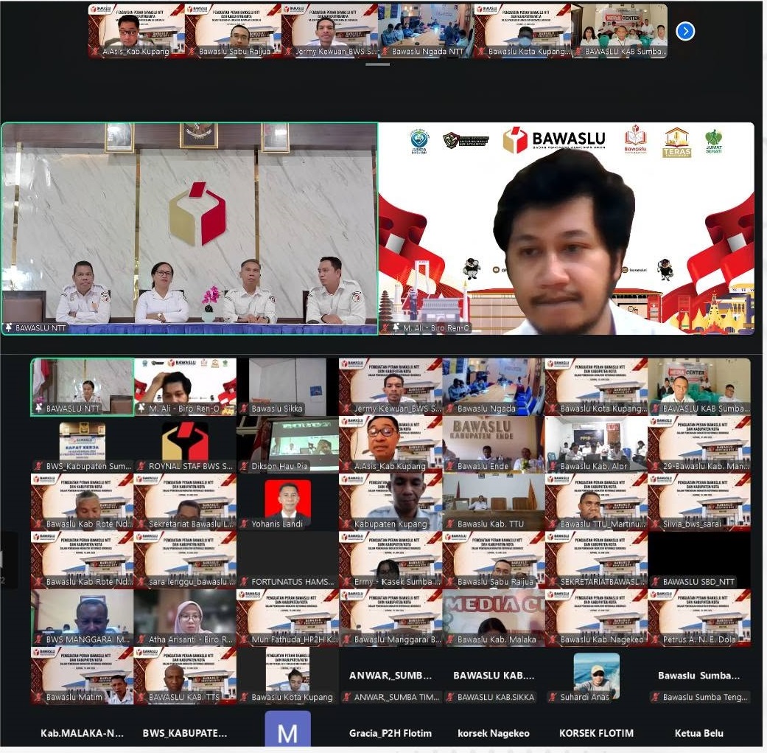Click muted mic icon on Bawaslu Sikka tile
The height and width of the screenshot is (753, 767).
[244, 409]
